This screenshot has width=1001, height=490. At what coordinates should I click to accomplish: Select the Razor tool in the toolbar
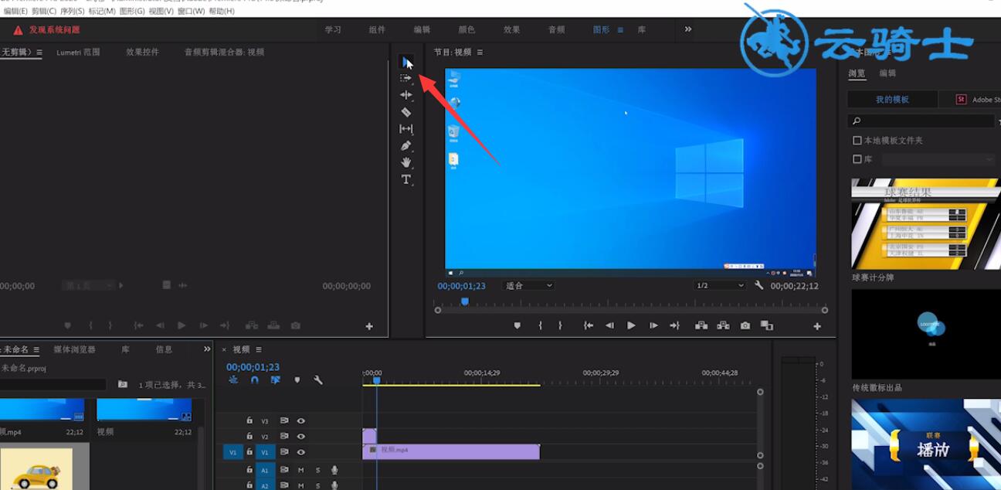406,112
